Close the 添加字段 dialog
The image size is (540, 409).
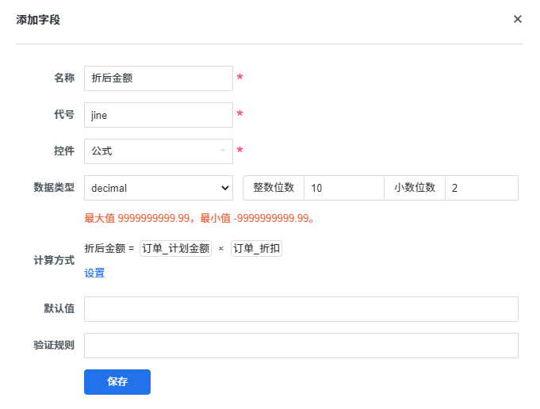pyautogui.click(x=517, y=19)
